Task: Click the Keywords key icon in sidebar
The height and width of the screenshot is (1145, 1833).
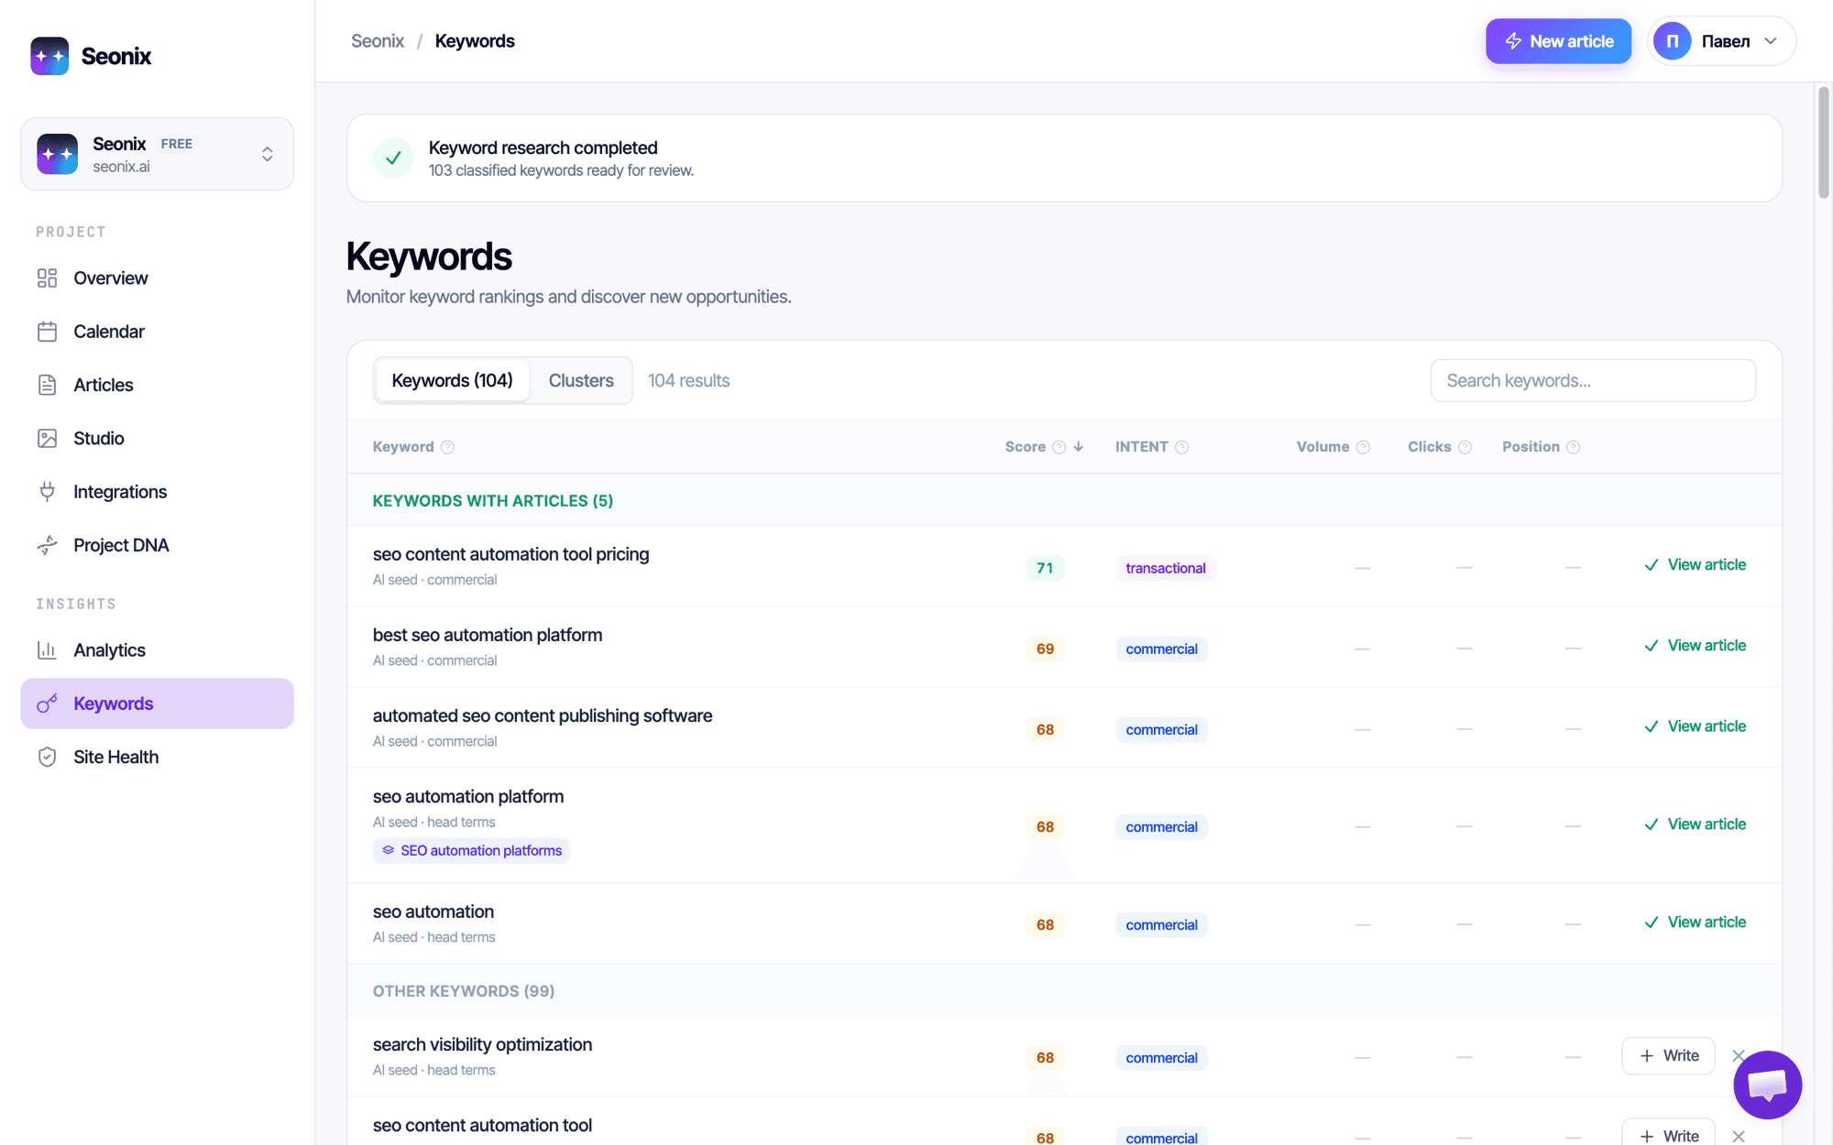Action: 47,703
